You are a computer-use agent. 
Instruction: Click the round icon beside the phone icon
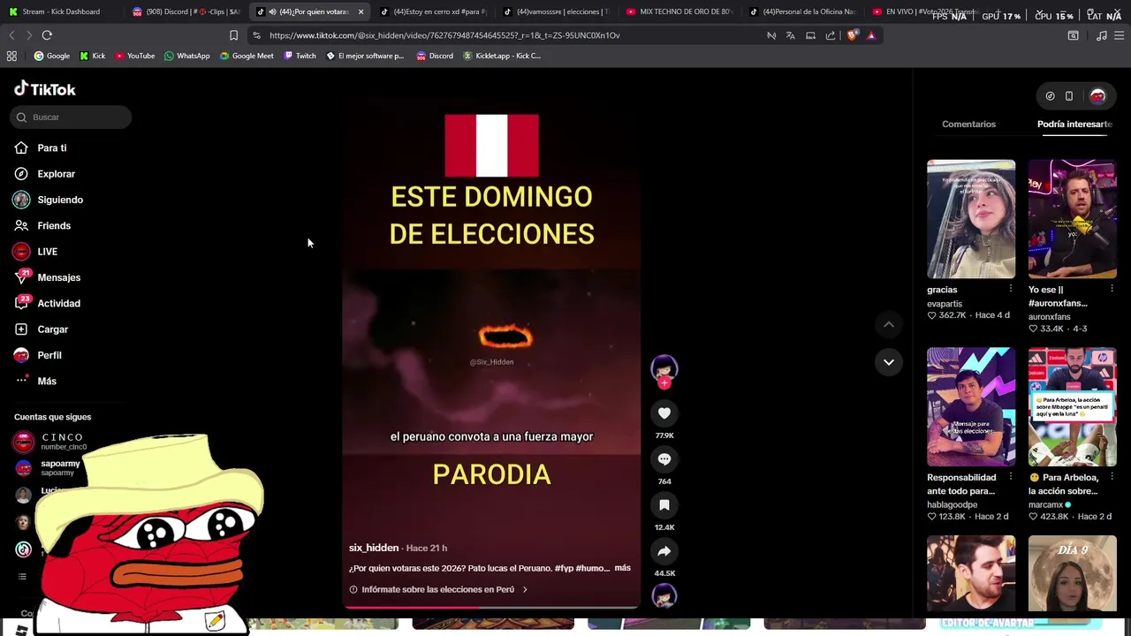(x=1050, y=95)
